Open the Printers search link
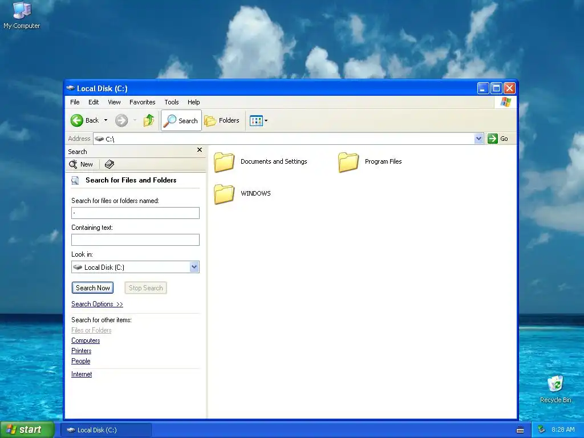Image resolution: width=584 pixels, height=438 pixels. pyautogui.click(x=81, y=351)
